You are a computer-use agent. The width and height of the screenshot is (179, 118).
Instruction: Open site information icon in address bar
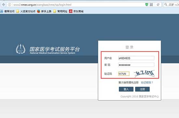(9, 5)
